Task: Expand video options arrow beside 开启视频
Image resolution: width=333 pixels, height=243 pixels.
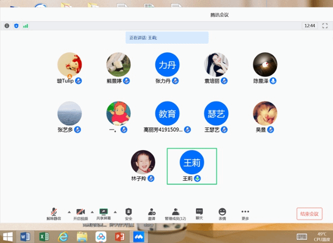Action: point(92,212)
